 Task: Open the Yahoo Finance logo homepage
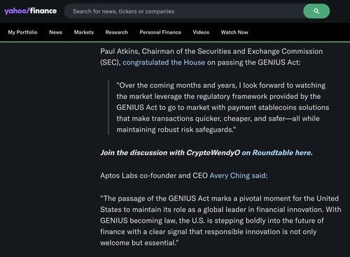[30, 11]
